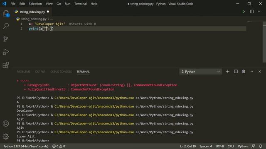This screenshot has width=266, height=149.
Task: Open the Extensions view
Action: point(6,65)
